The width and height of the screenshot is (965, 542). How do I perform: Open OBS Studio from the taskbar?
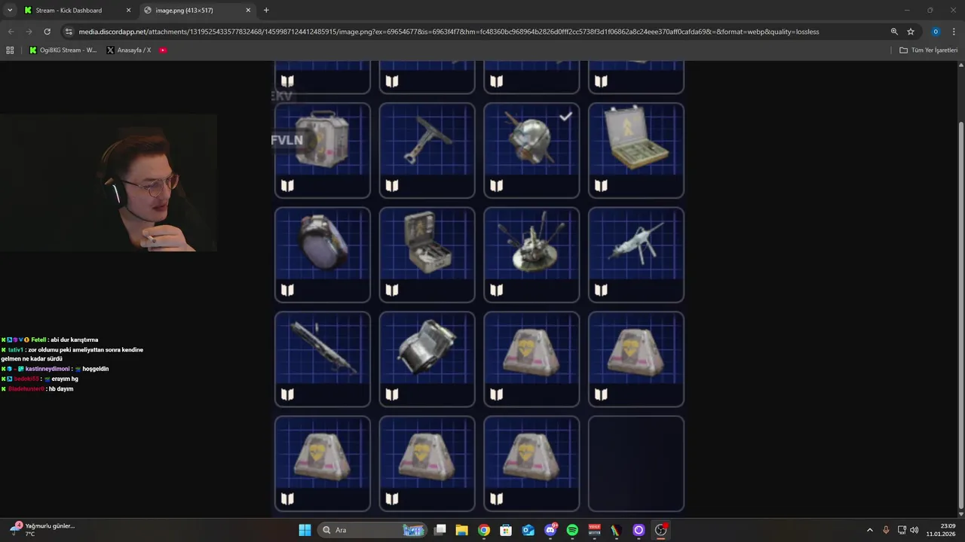660,530
